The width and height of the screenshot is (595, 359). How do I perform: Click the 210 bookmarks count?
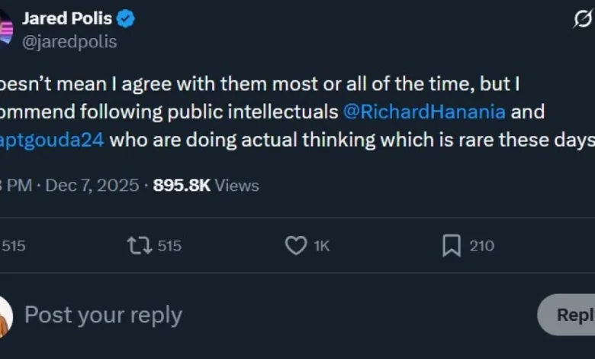coord(482,246)
